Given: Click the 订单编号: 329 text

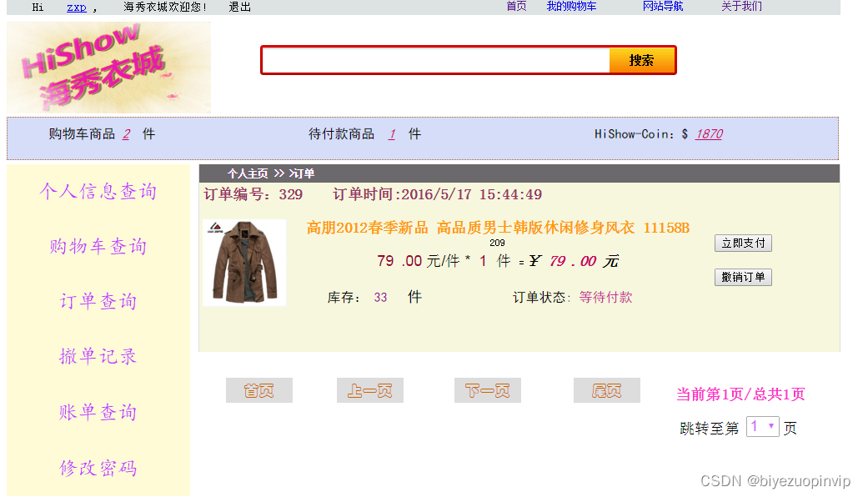Looking at the screenshot, I should tap(253, 194).
